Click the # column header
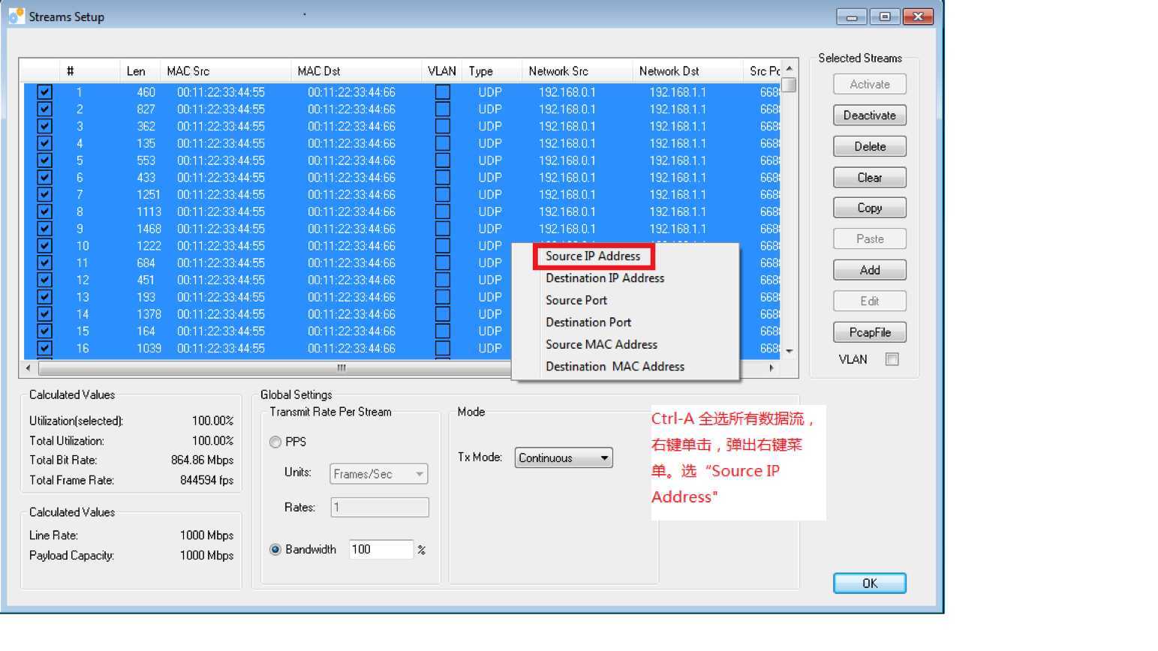Viewport: 1158px width, 651px height. pyautogui.click(x=90, y=71)
